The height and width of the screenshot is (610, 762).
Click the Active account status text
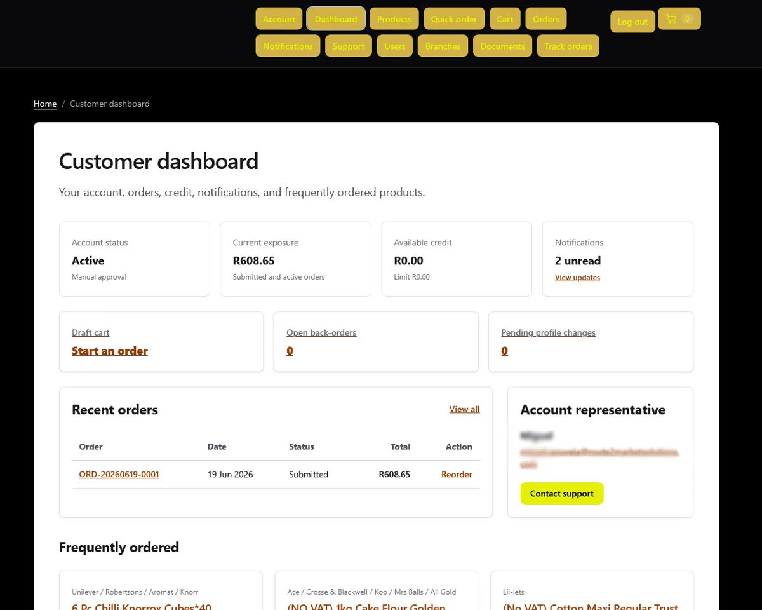[x=88, y=261]
